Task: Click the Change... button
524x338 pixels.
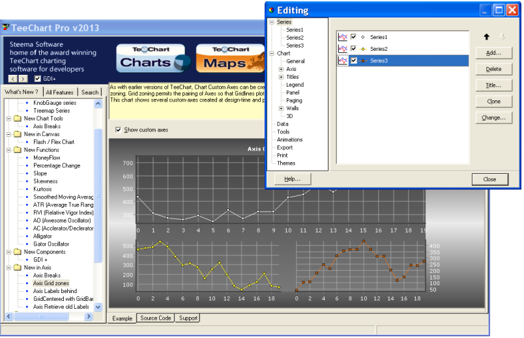Action: 493,118
